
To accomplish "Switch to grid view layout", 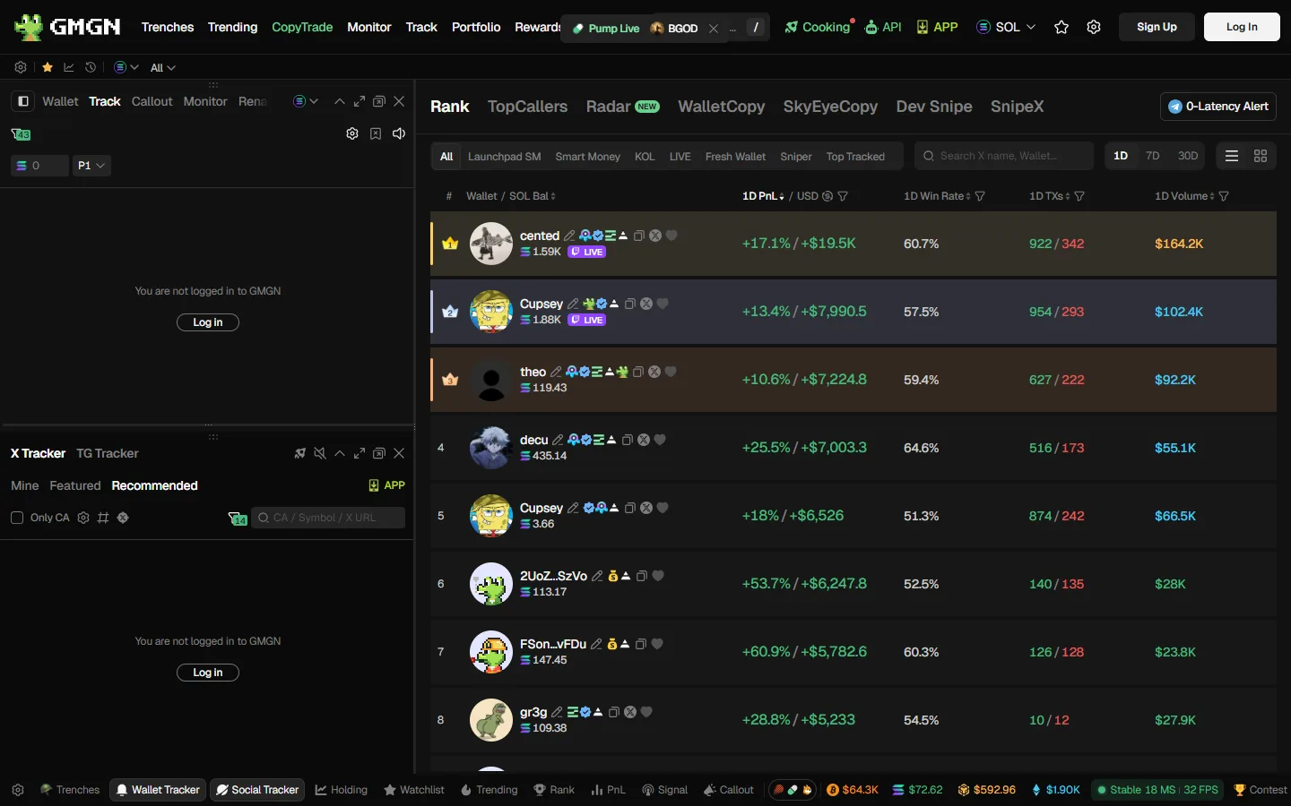I will [x=1261, y=156].
